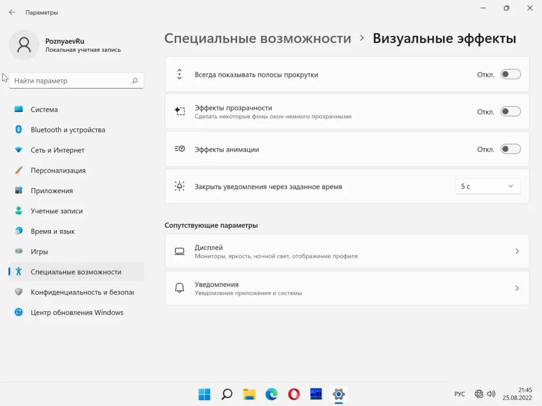The height and width of the screenshot is (406, 542).
Task: Open Microsoft Edge from the taskbar
Action: pos(272,394)
